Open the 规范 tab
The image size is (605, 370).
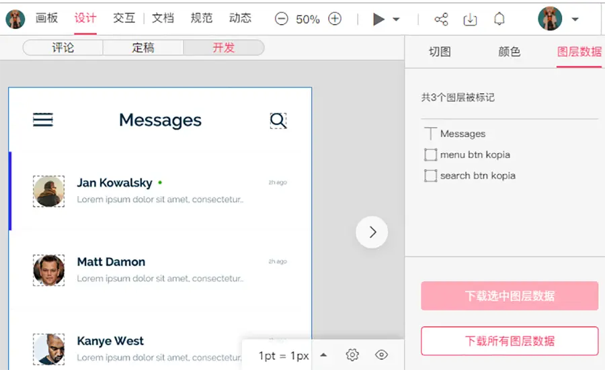[202, 18]
